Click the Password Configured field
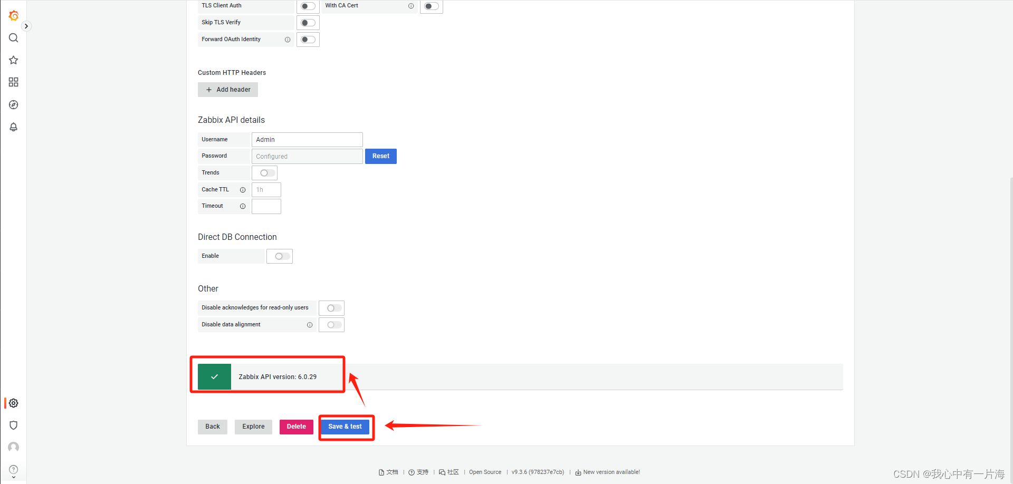Viewport: 1013px width, 484px height. coord(307,157)
